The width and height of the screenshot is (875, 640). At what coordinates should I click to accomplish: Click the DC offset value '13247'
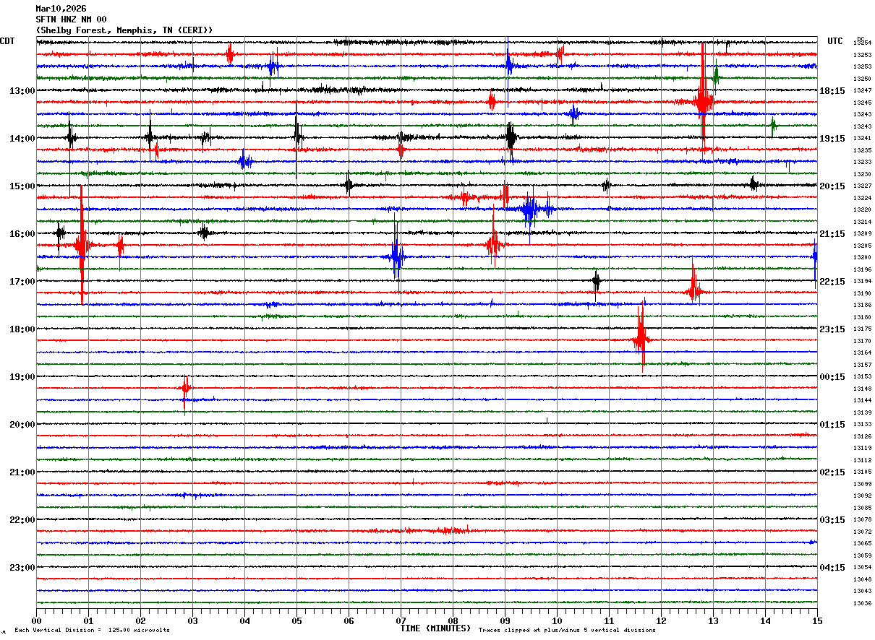click(x=862, y=91)
